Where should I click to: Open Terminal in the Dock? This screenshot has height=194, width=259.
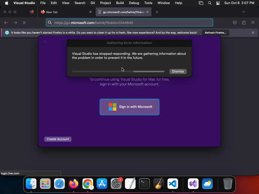tap(144, 184)
